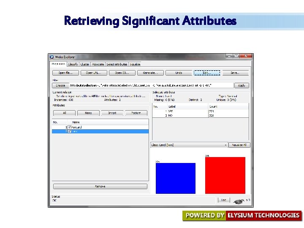Click the Open file... button
The width and height of the screenshot is (304, 228).
[x=65, y=73]
